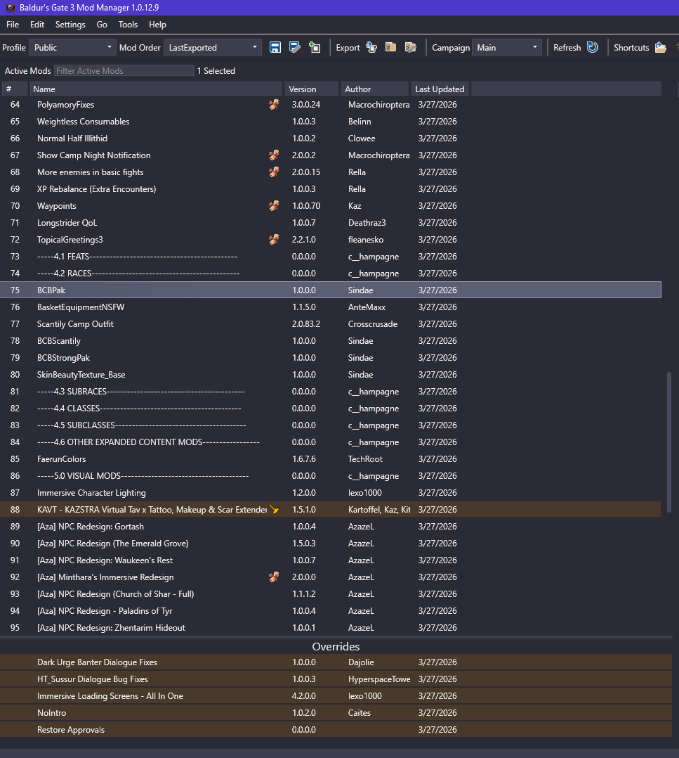Click the save load order disk icon

click(275, 47)
